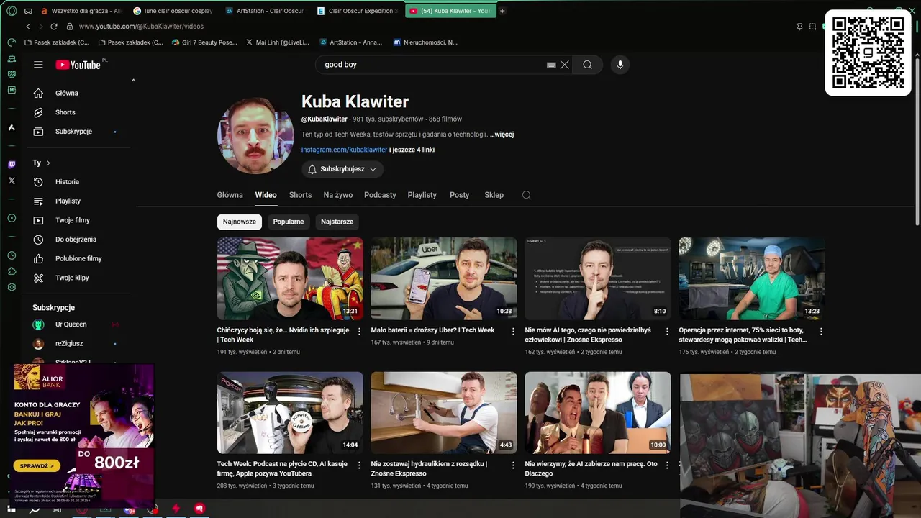Open the site lock icon in address bar
The width and height of the screenshot is (921, 518).
pos(70,27)
